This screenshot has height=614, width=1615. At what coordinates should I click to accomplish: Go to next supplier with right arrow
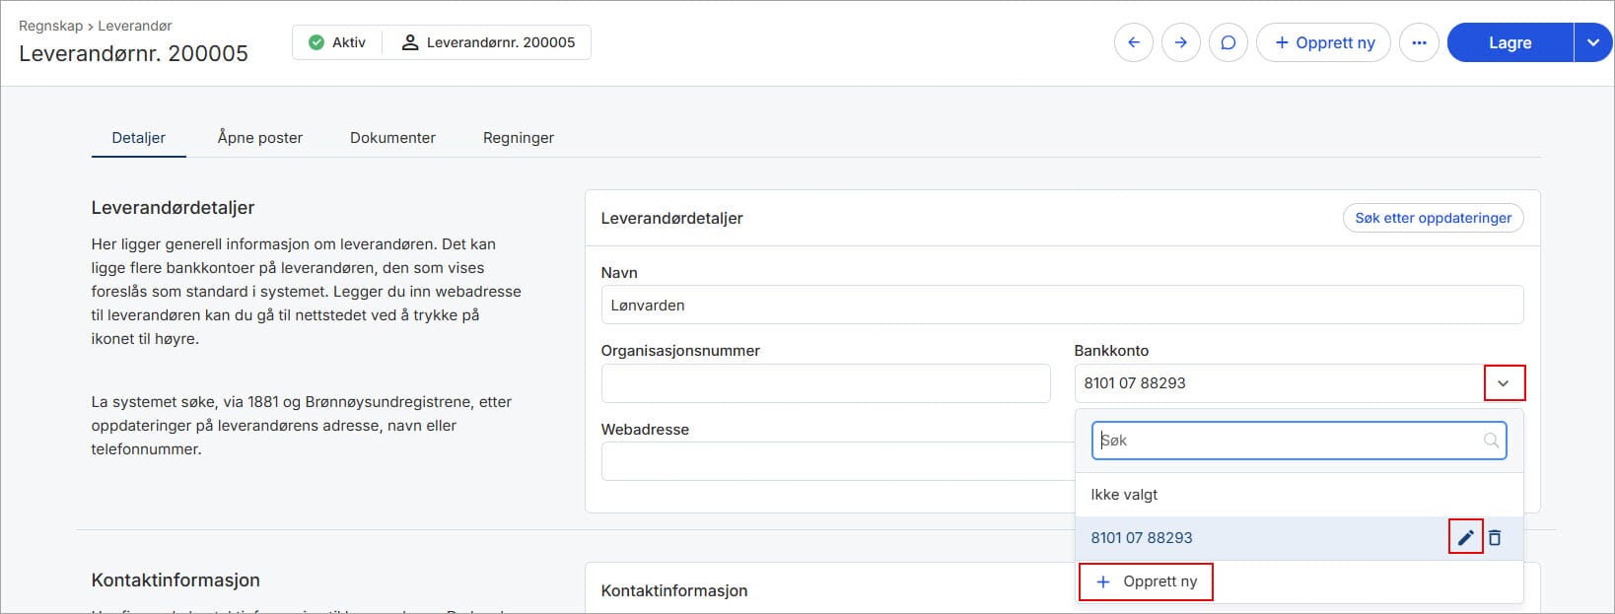pos(1180,42)
